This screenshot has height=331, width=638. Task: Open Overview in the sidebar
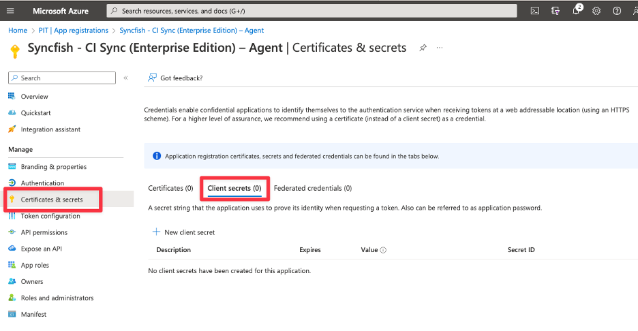[x=35, y=97]
